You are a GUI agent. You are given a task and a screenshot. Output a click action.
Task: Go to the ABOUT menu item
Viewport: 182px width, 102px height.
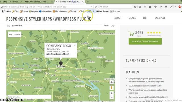point(118,18)
